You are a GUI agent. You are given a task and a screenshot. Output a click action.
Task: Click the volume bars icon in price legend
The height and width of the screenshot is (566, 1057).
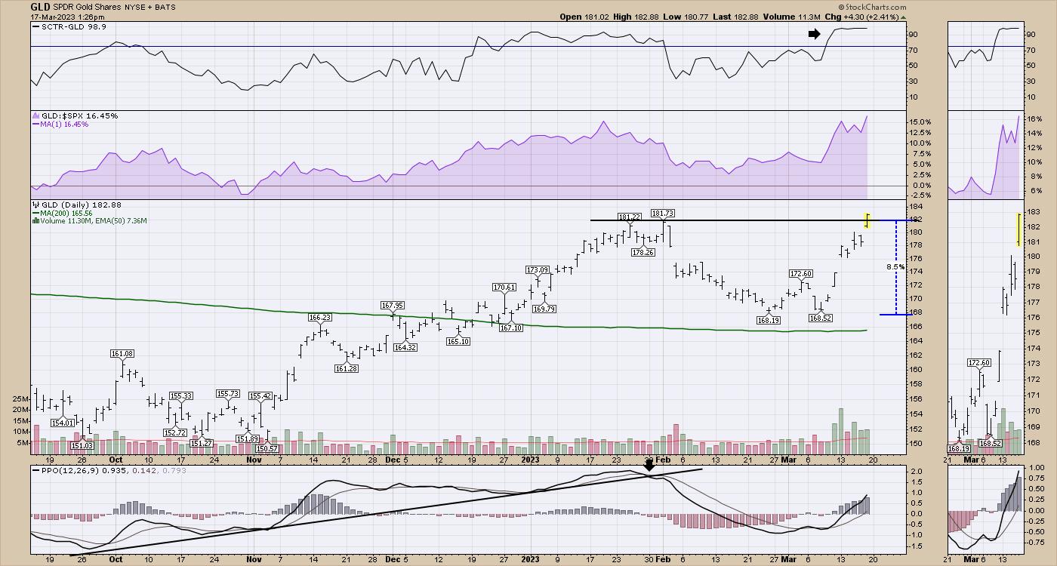tap(33, 221)
